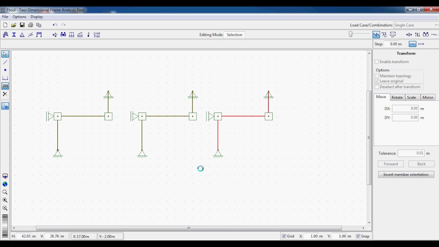This screenshot has height=247, width=439.
Task: Click the Forward button
Action: 391,164
